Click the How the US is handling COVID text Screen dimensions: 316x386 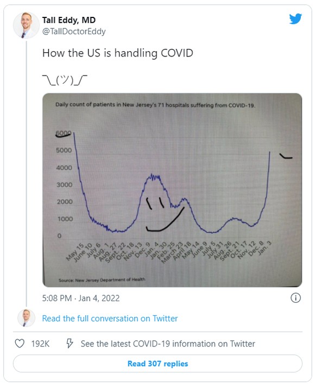point(117,53)
